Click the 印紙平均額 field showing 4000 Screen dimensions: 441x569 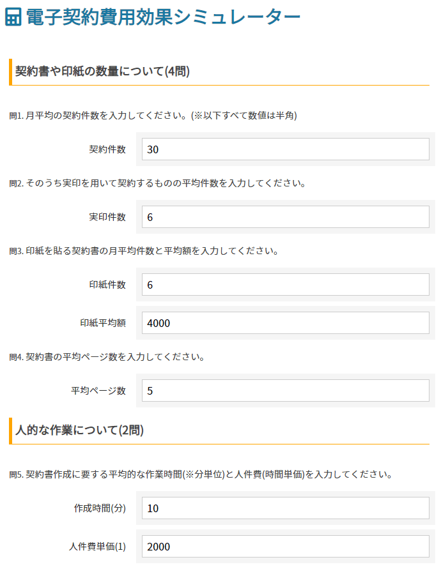[285, 323]
